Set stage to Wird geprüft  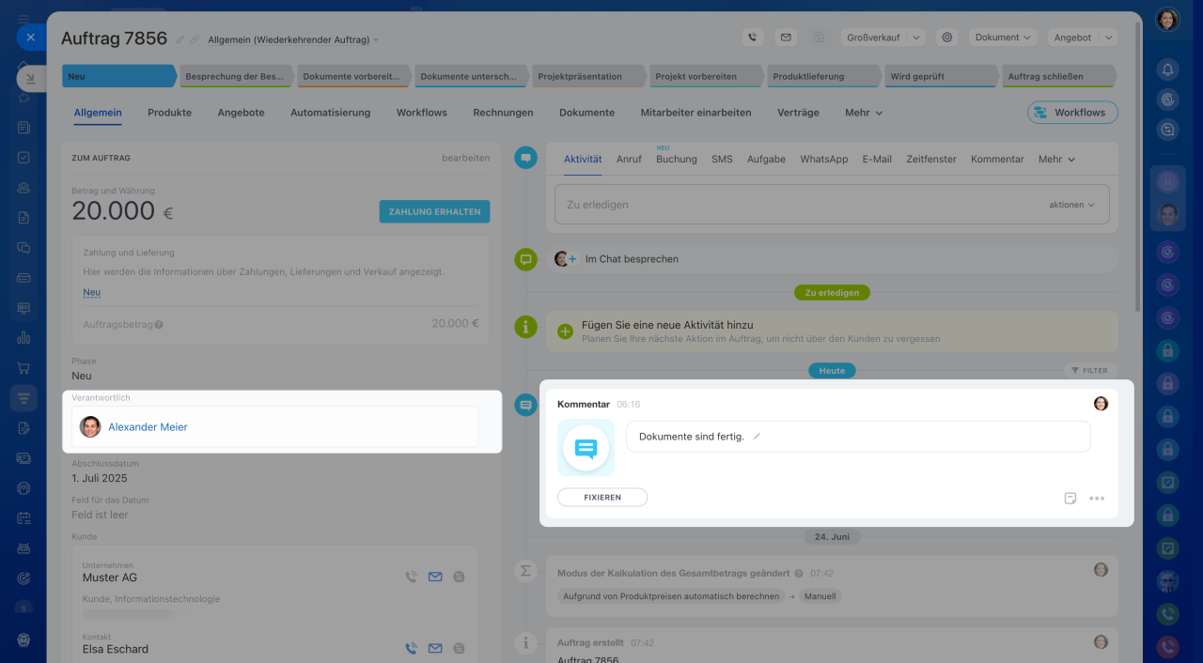941,76
